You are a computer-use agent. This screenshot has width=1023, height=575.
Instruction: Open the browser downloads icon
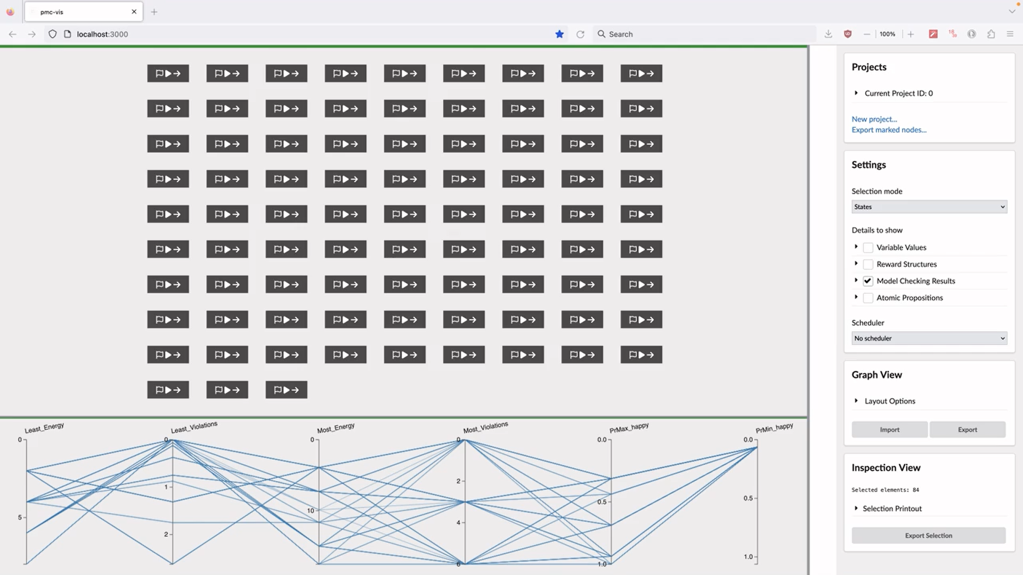[828, 34]
